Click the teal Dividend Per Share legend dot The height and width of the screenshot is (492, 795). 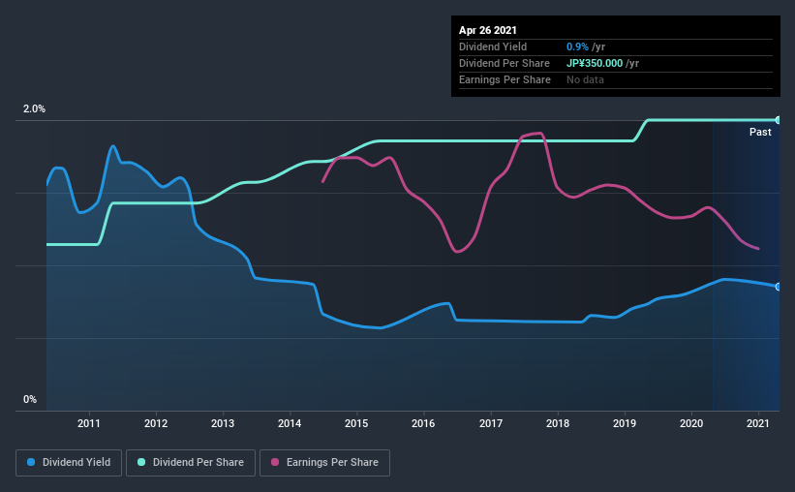pos(141,462)
